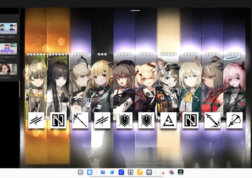Click the left sidebar vertical scrollbar
252x178 pixels.
point(20,89)
